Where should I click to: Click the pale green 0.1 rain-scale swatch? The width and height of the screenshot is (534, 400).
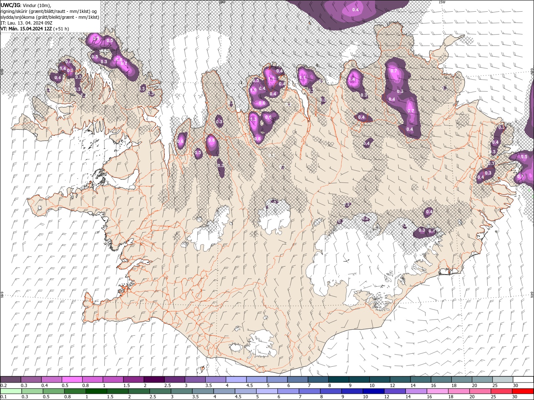(x=11, y=391)
